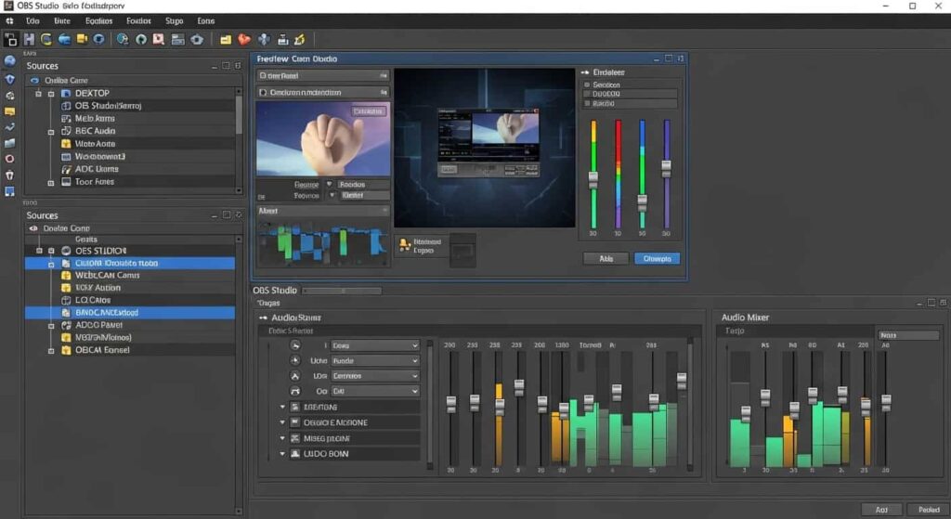Viewport: 951px width, 519px height.
Task: Click the blue wave icon in the left sidebar
Action: click(9, 127)
